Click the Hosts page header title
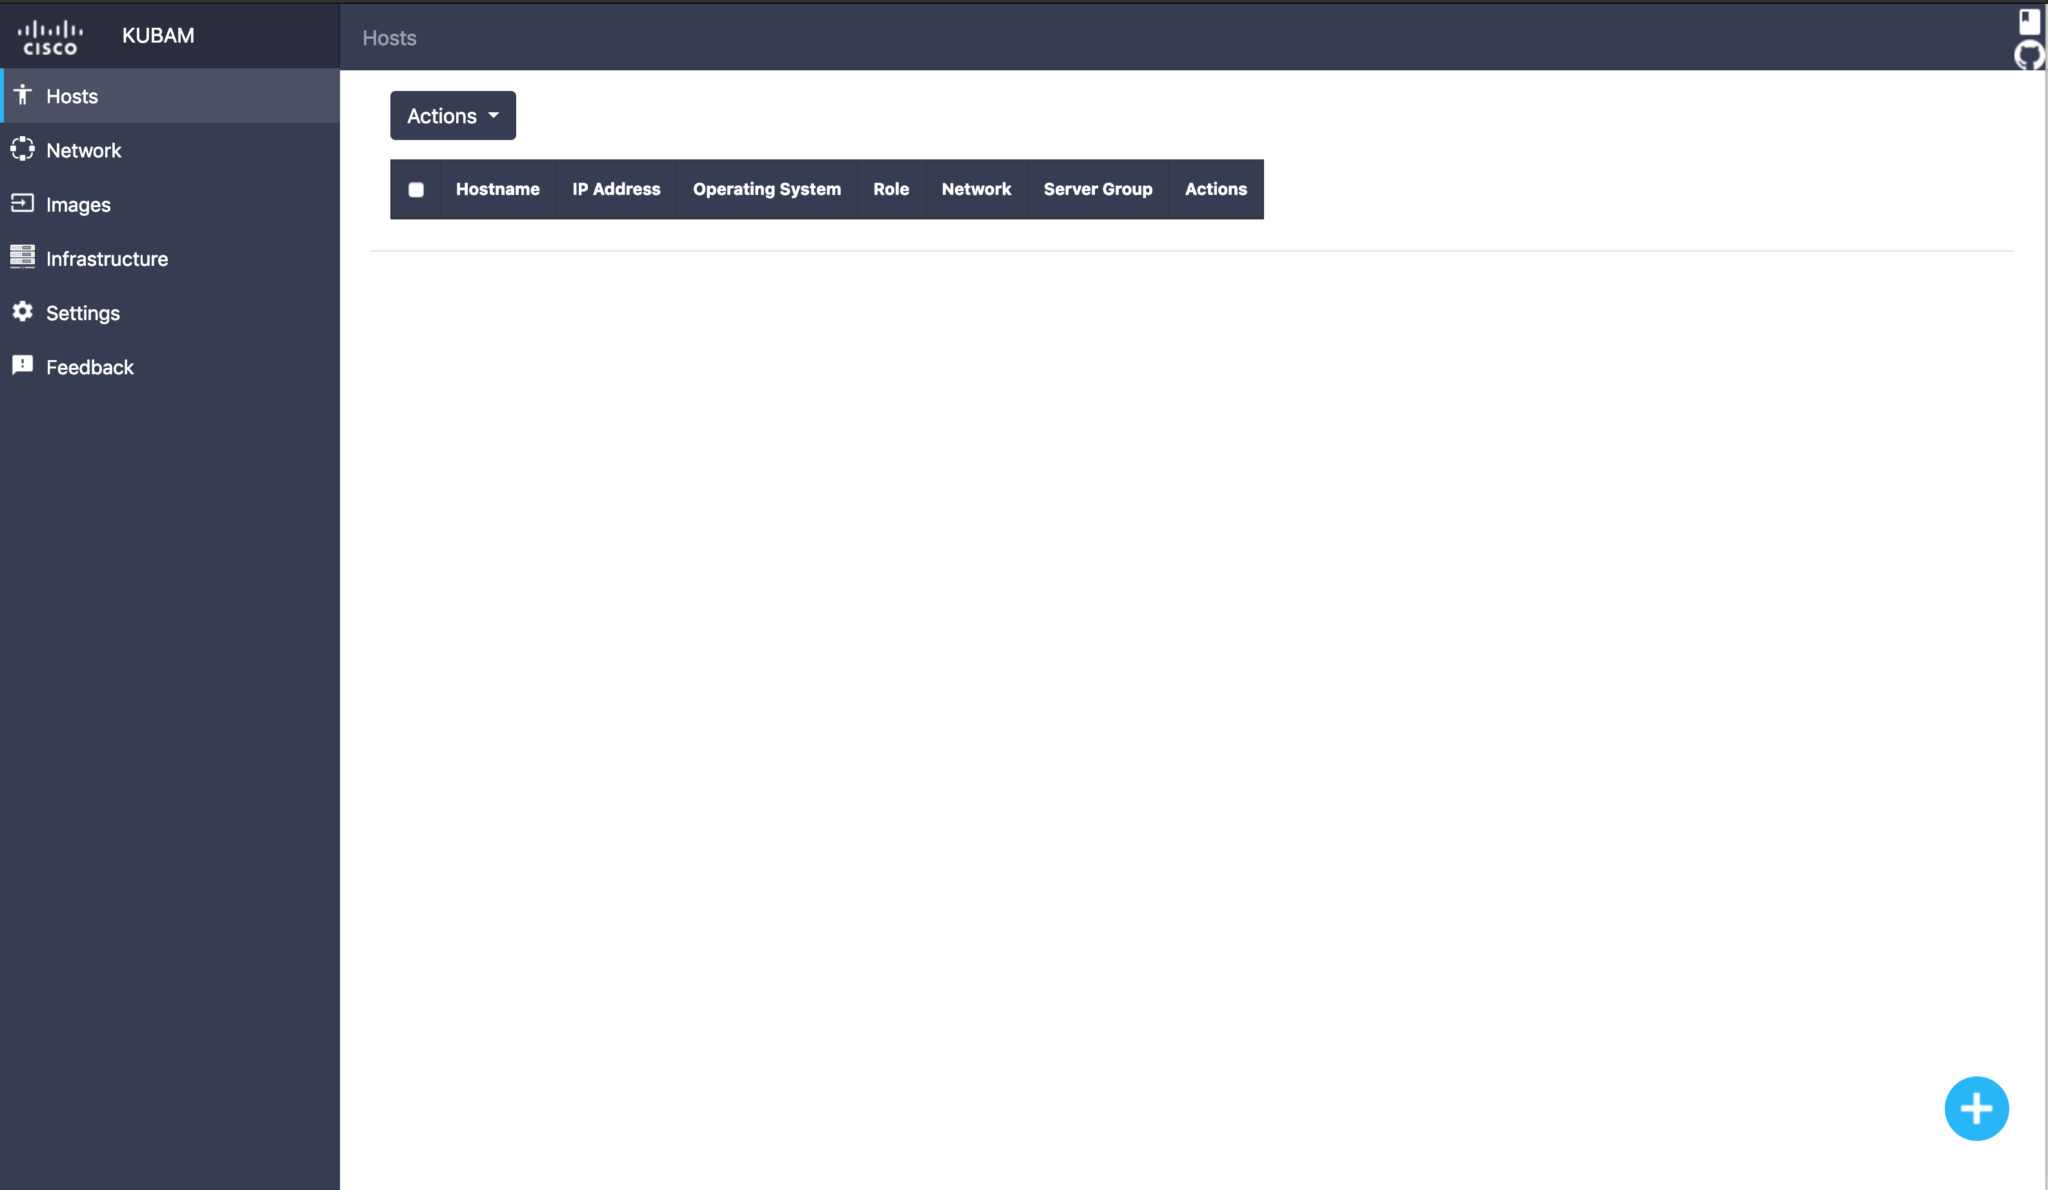 (389, 38)
